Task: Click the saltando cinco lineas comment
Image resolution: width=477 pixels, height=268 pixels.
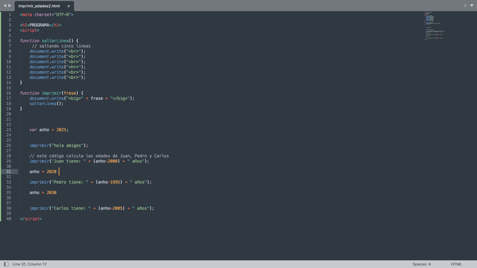Action: coord(61,46)
